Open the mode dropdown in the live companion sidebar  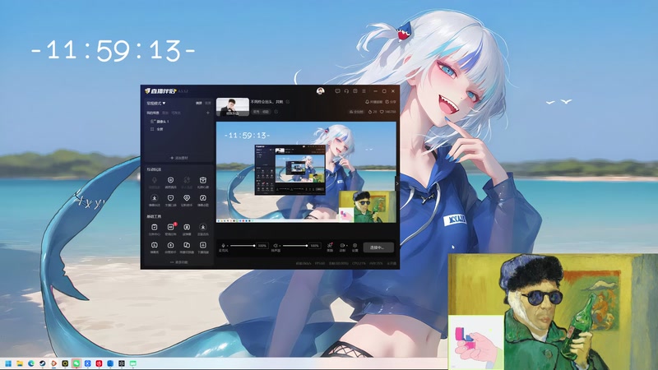[x=155, y=104]
